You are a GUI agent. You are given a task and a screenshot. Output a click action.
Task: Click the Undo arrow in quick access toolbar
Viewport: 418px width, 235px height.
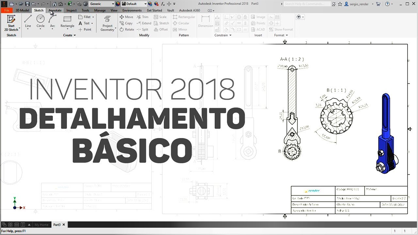(33, 4)
